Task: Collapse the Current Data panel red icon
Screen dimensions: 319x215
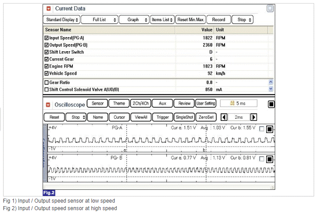Action: [x=49, y=8]
